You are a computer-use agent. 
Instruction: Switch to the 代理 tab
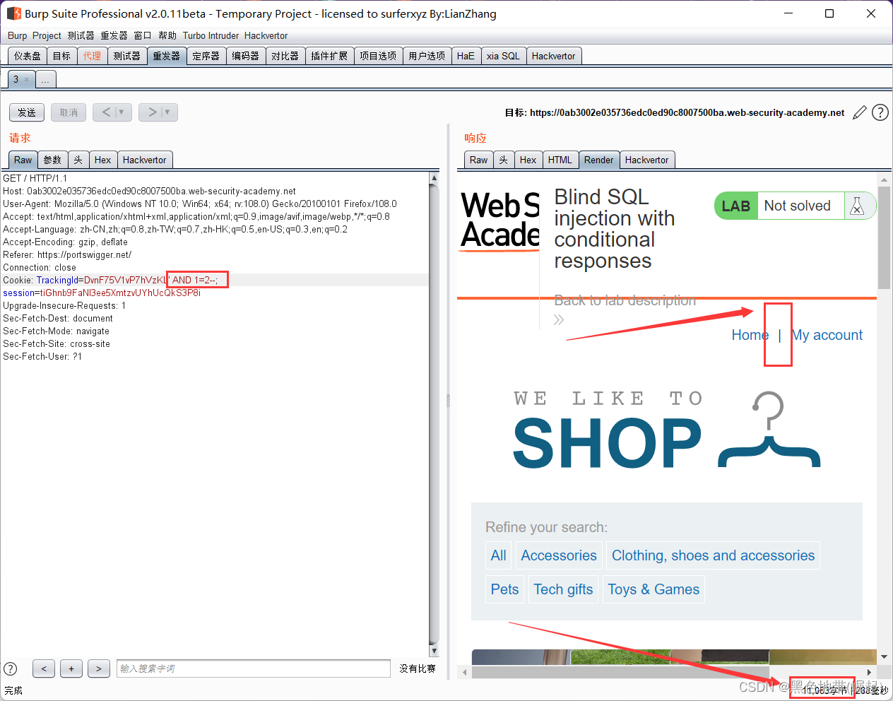92,56
